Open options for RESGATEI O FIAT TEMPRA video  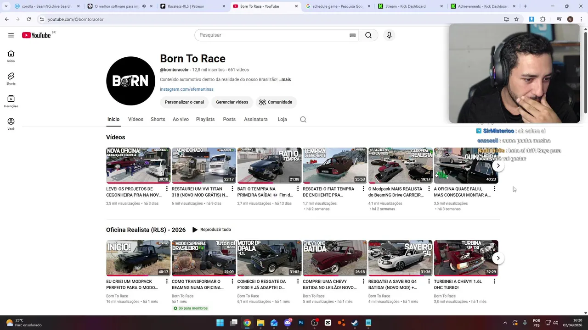(x=363, y=189)
